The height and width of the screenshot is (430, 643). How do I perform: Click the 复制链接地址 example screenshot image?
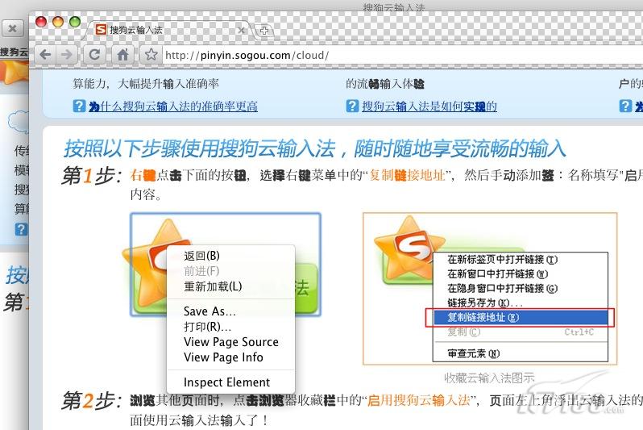[x=490, y=289]
